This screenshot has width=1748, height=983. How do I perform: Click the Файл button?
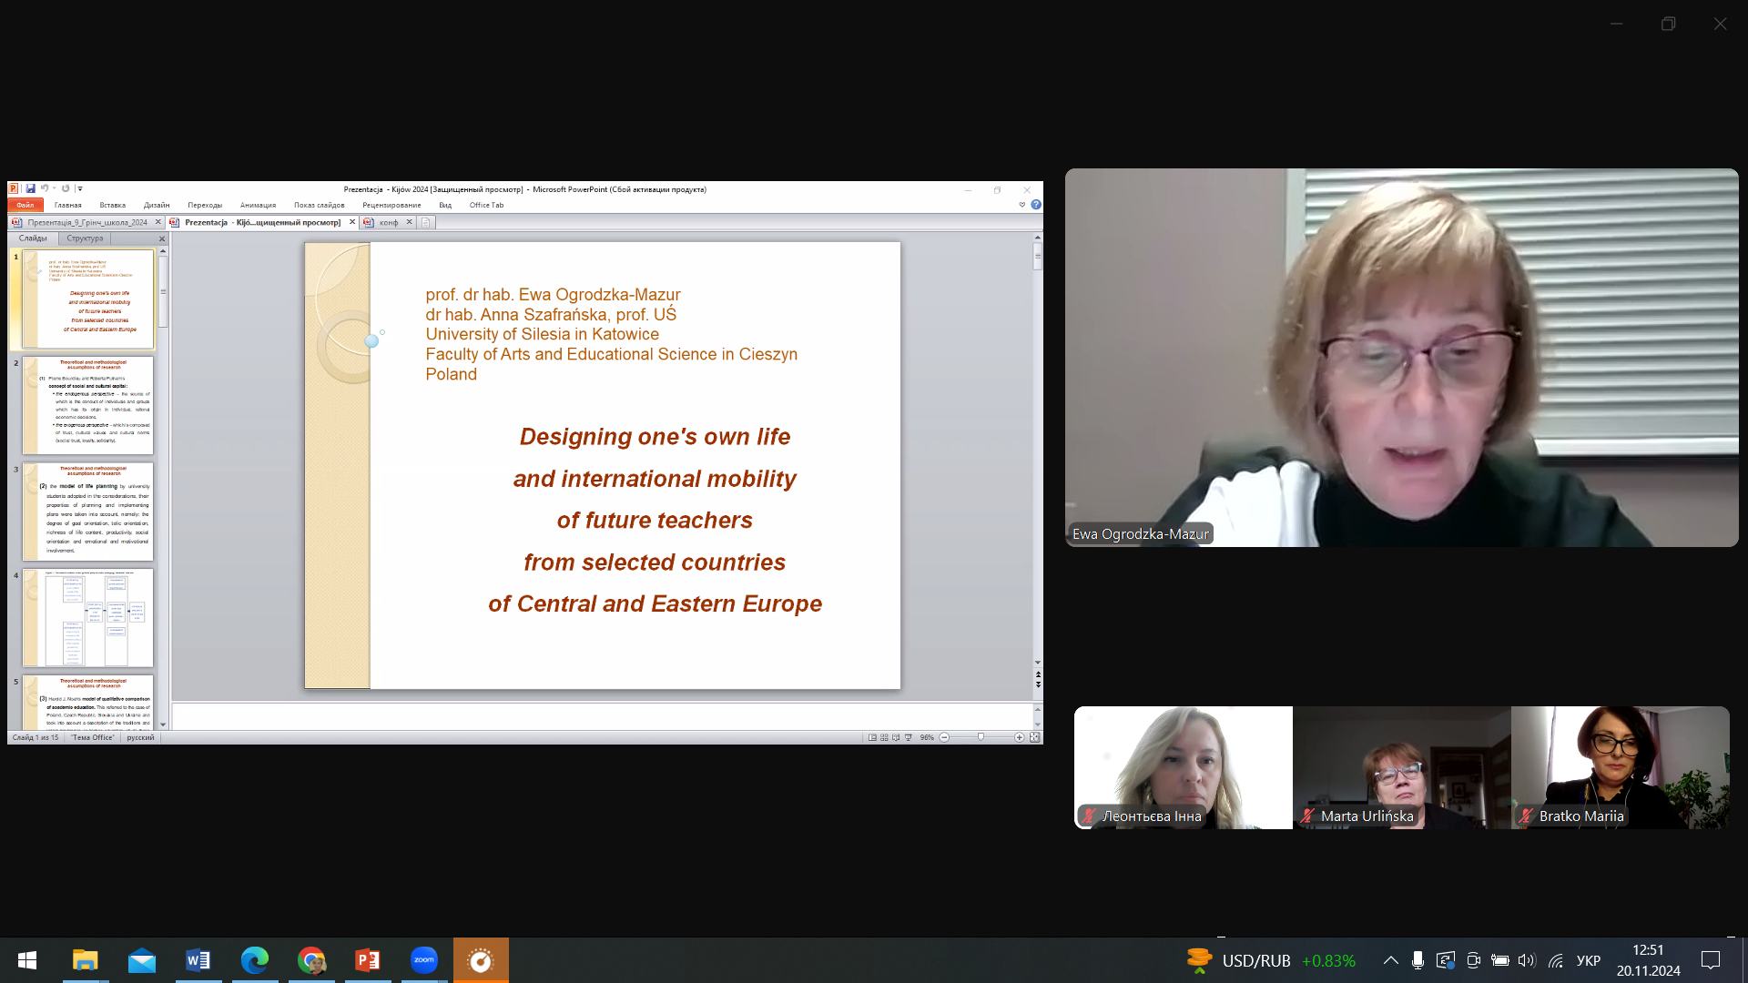point(25,205)
